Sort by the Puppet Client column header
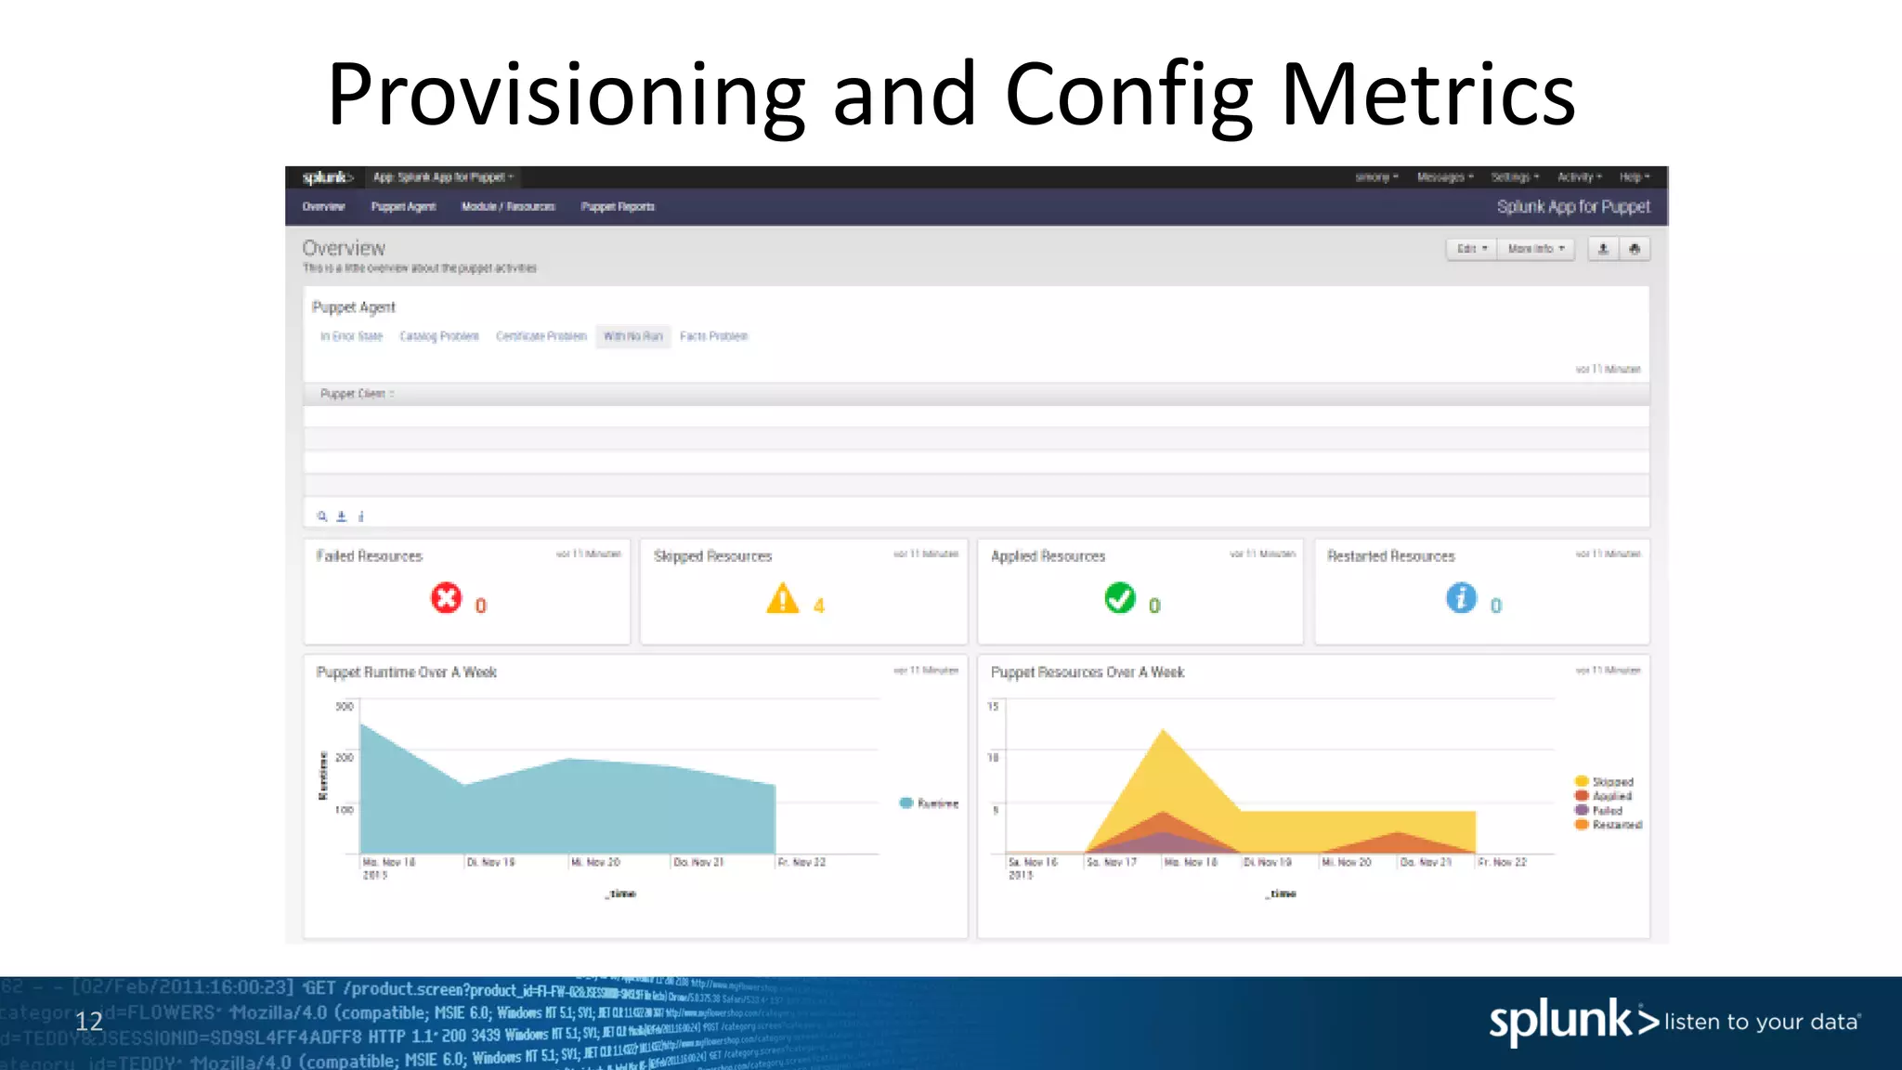Viewport: 1902px width, 1070px height. (357, 394)
